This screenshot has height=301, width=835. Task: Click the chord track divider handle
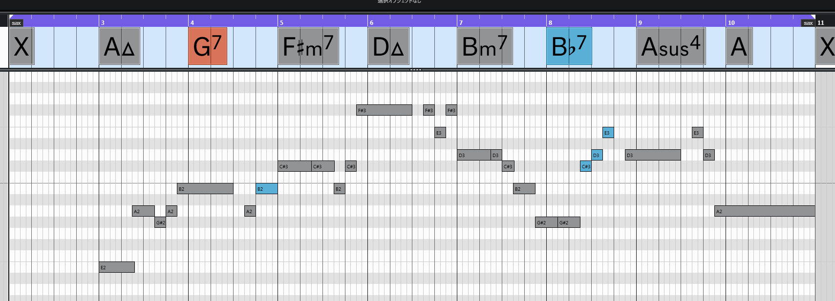[415, 70]
